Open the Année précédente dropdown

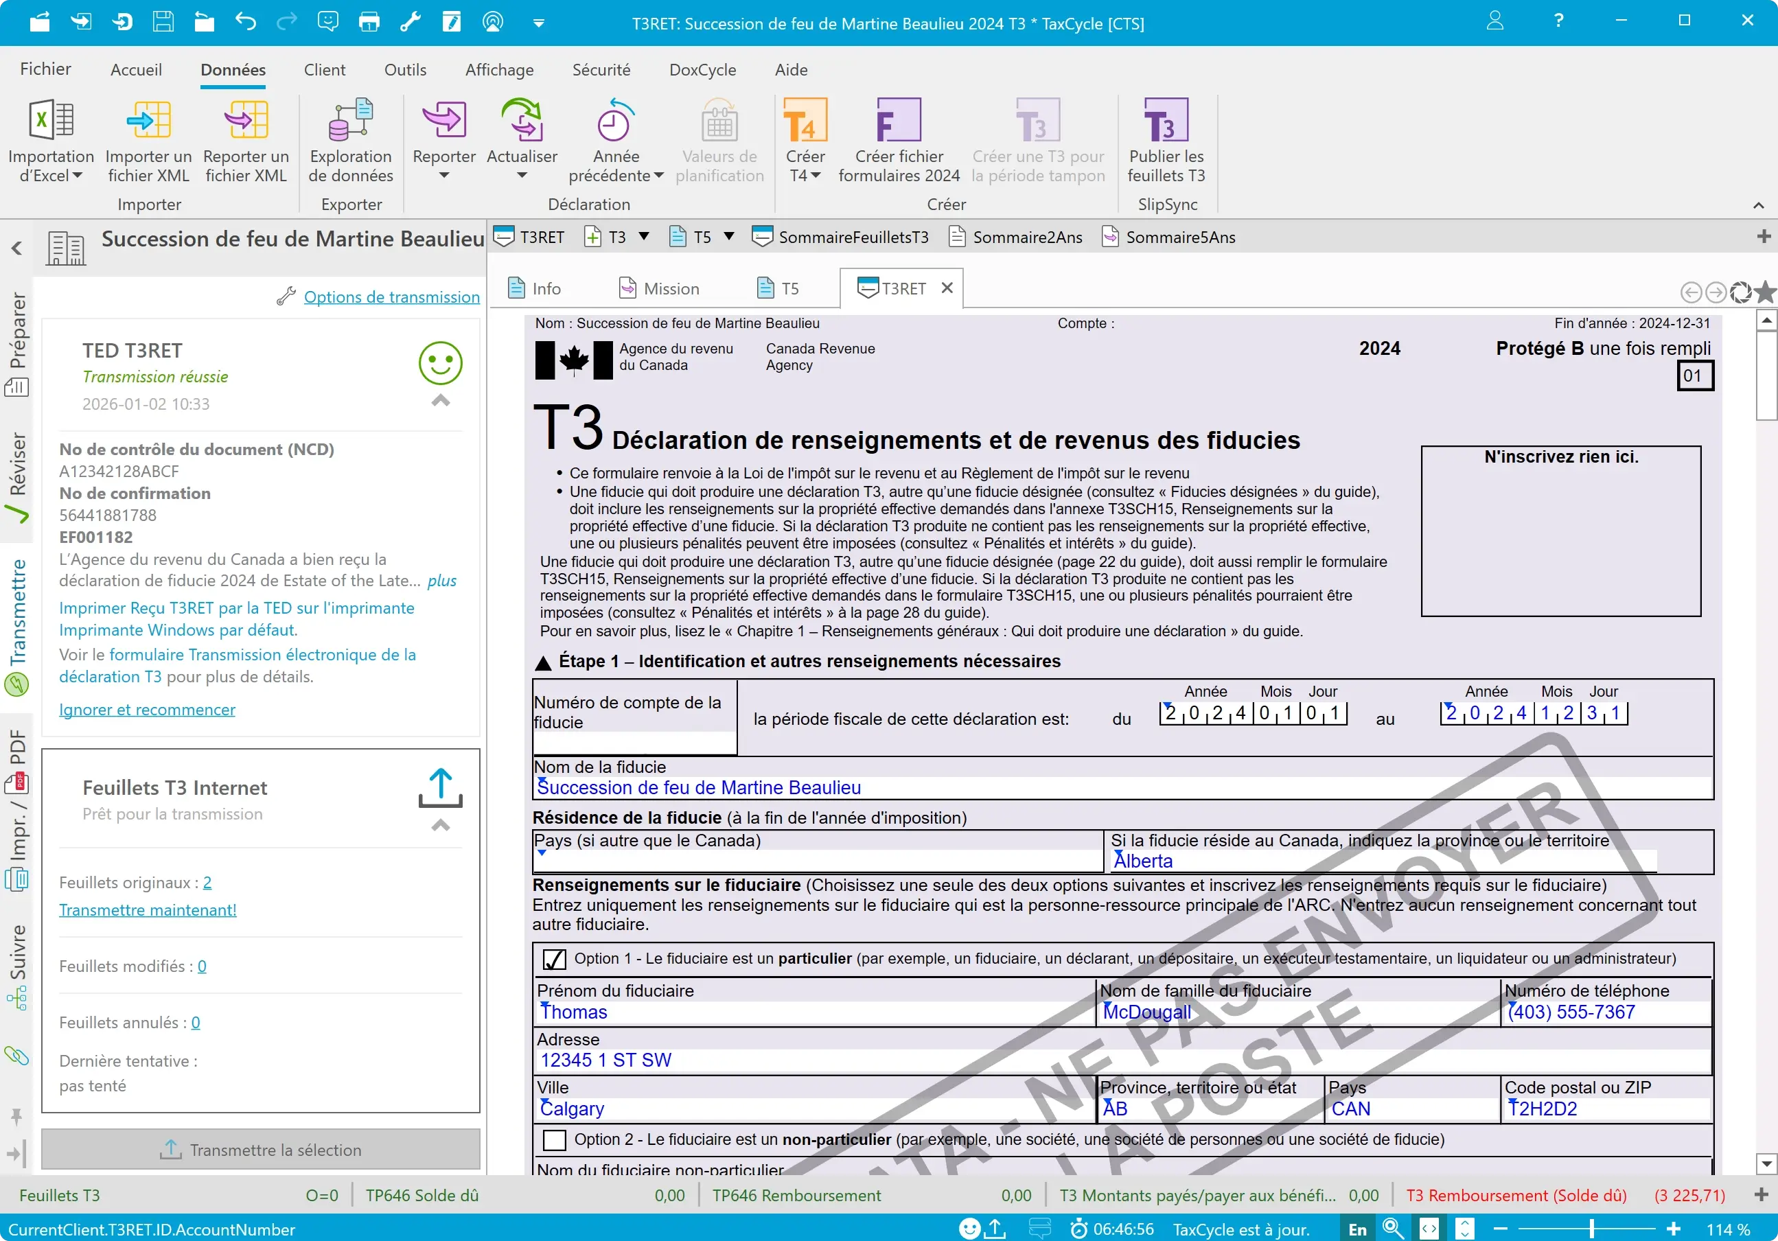click(x=658, y=176)
